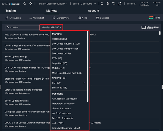Click the Trade button
Screen dimensions: 163x131
coord(154,18)
